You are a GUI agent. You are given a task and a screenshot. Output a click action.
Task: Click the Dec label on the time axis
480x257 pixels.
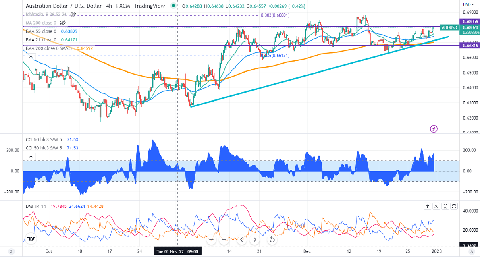coord(307,251)
